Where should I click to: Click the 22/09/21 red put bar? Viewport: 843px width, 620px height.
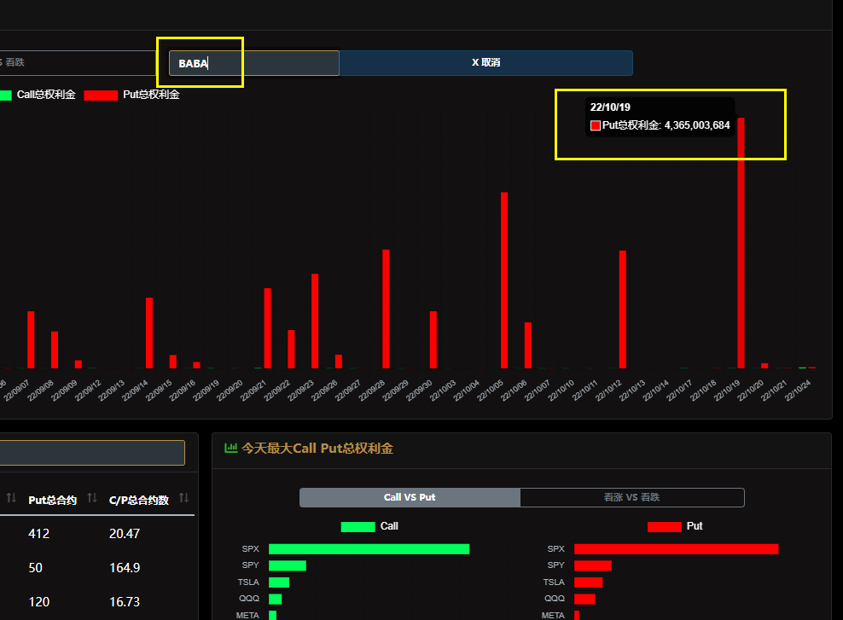pos(268,328)
